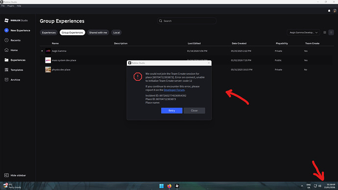This screenshot has width=338, height=190.
Task: Switch to the Local tab
Action: coord(117,32)
